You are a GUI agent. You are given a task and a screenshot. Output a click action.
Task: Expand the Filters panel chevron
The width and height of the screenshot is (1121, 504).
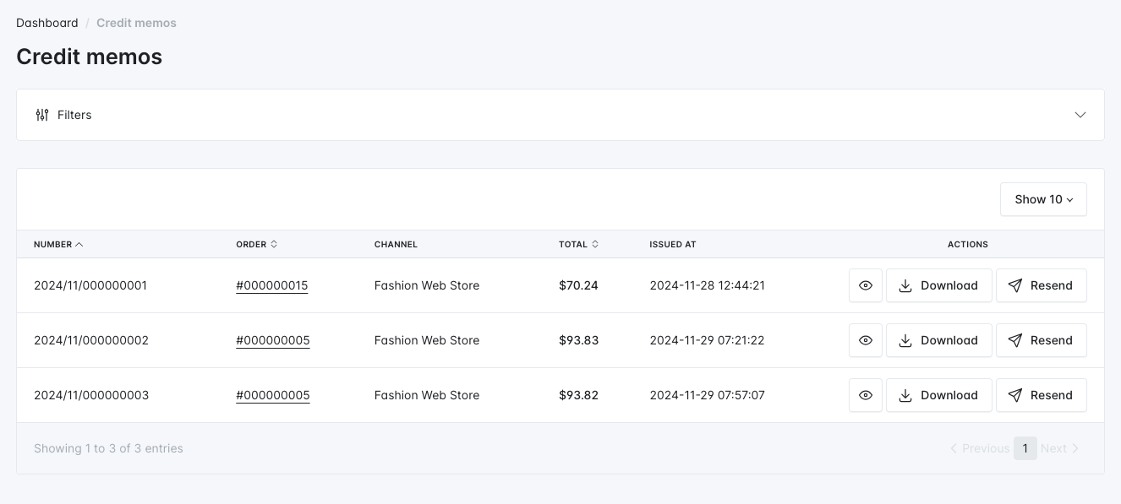pos(1080,115)
